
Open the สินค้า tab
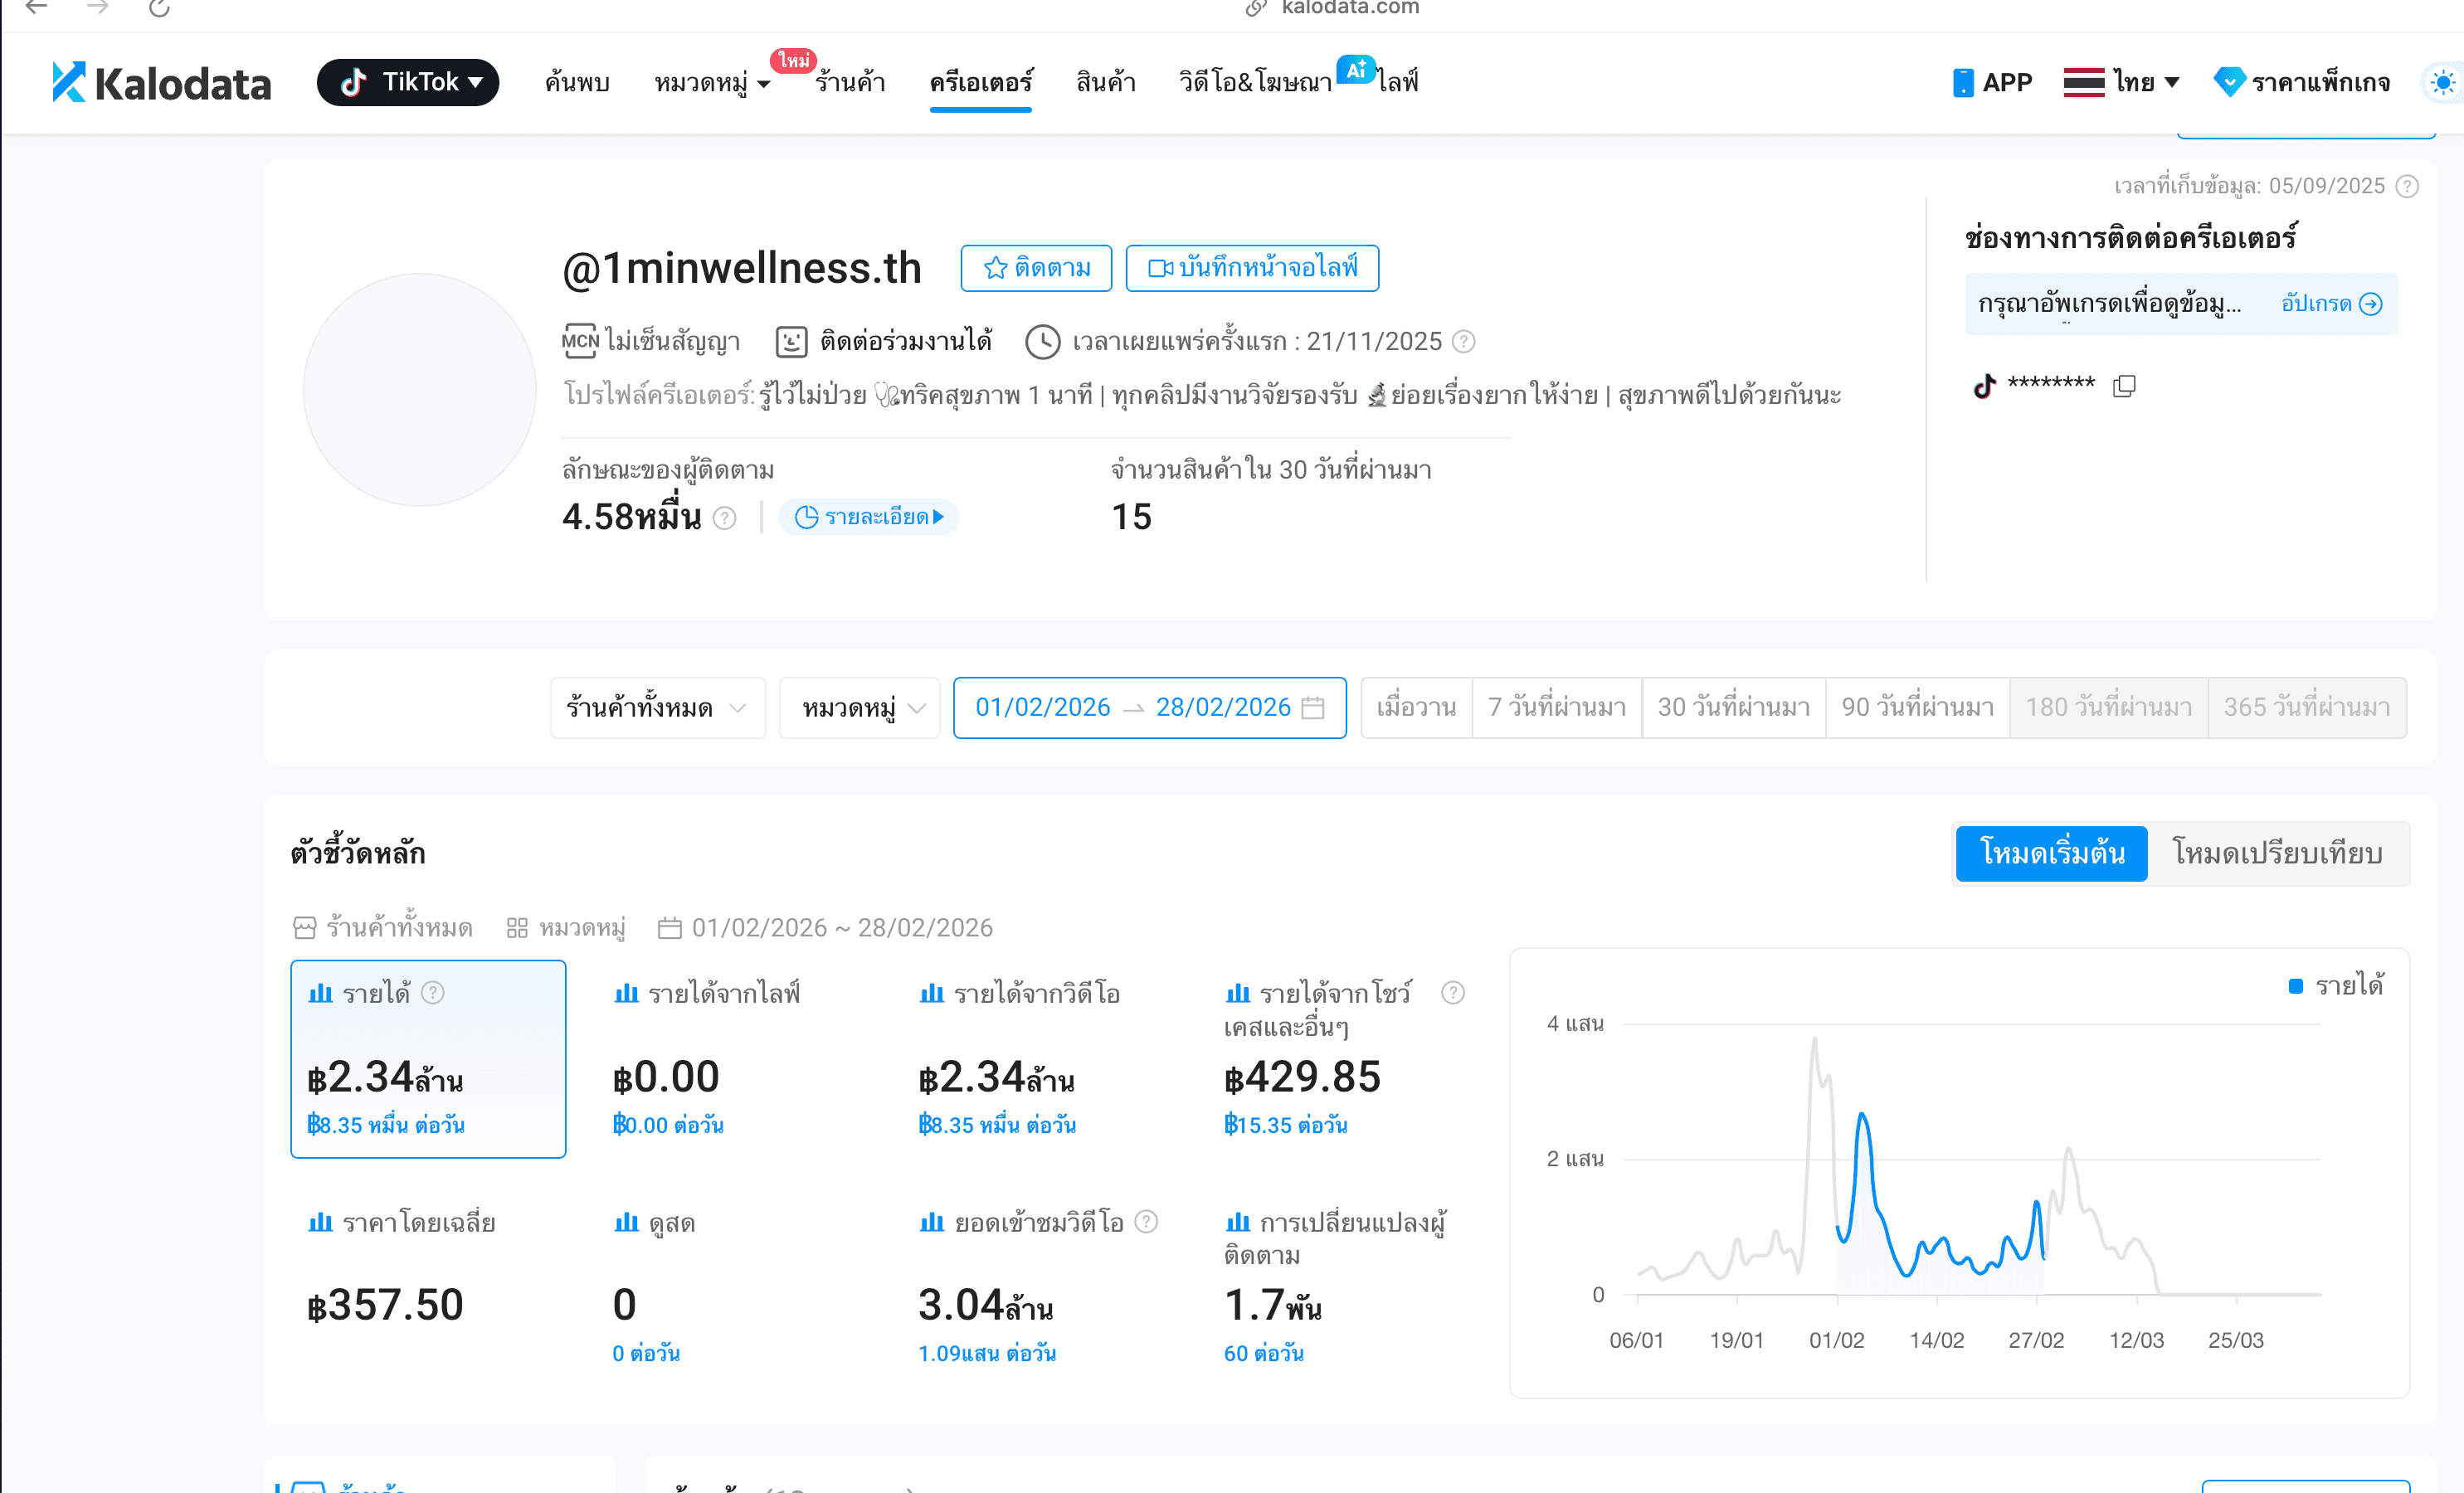[1106, 82]
